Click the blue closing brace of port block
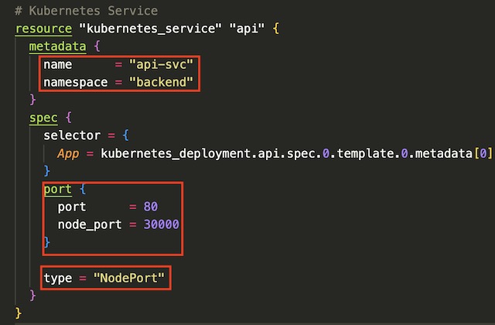The height and width of the screenshot is (325, 495). [47, 242]
